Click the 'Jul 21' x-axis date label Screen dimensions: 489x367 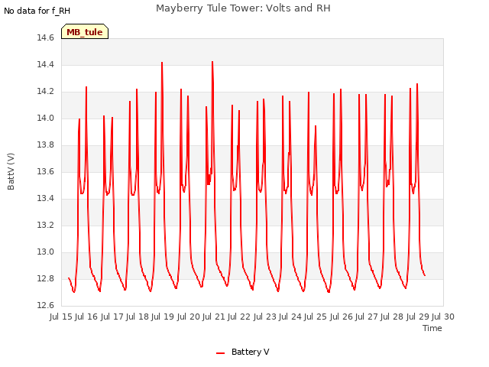tap(214, 317)
